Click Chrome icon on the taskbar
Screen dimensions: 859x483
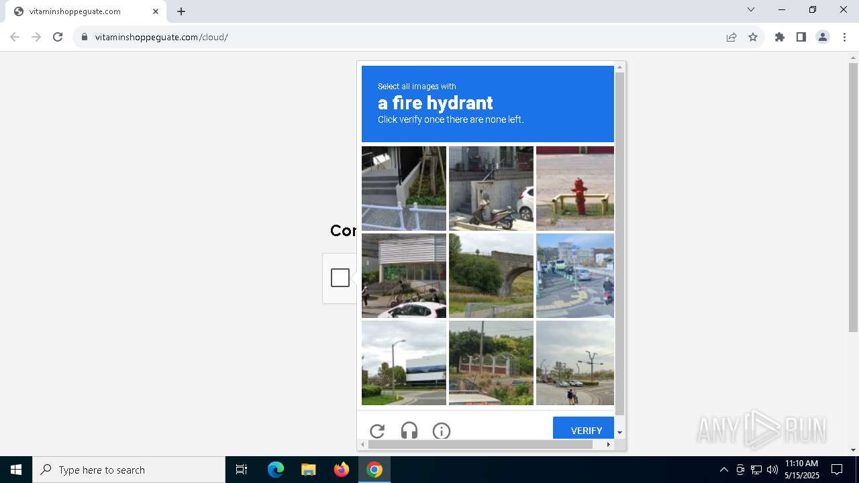click(x=374, y=470)
